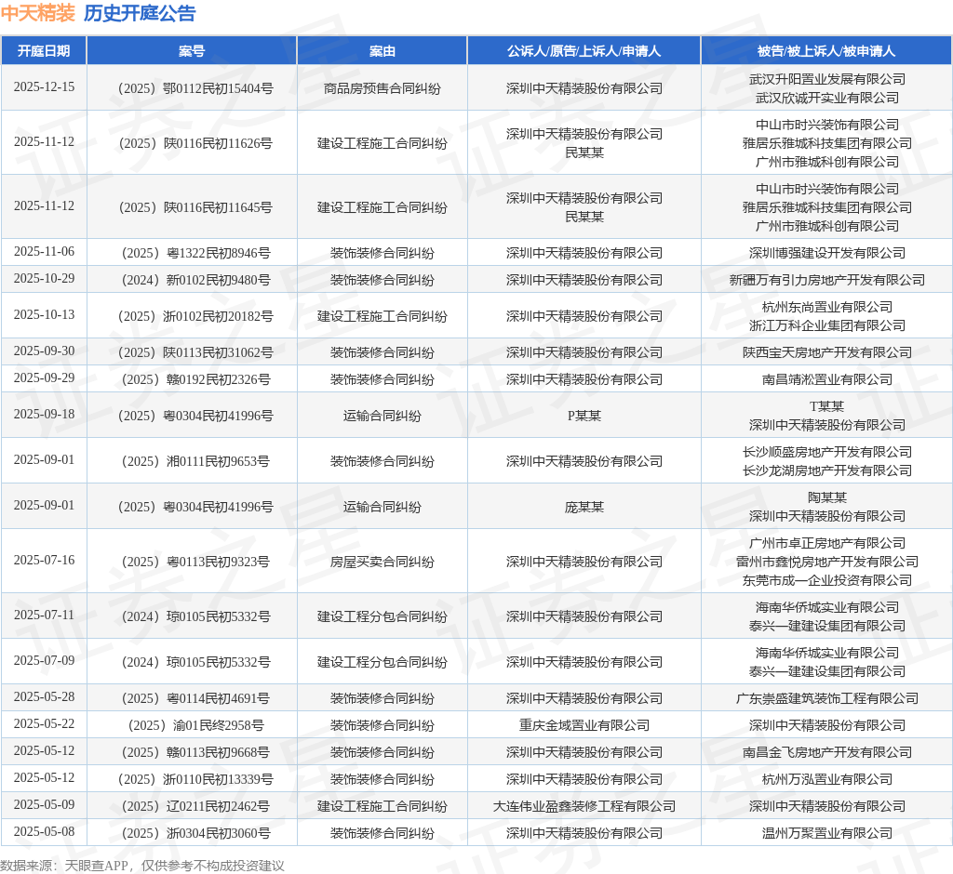Click defendant 广东崇盛建筑装饰工程有限公司

tap(827, 698)
